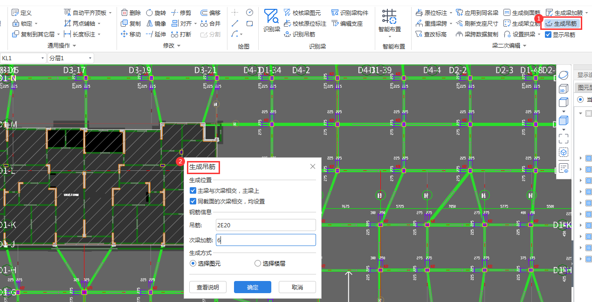Click the 吊筋 input field
This screenshot has height=302, width=592.
coord(266,225)
